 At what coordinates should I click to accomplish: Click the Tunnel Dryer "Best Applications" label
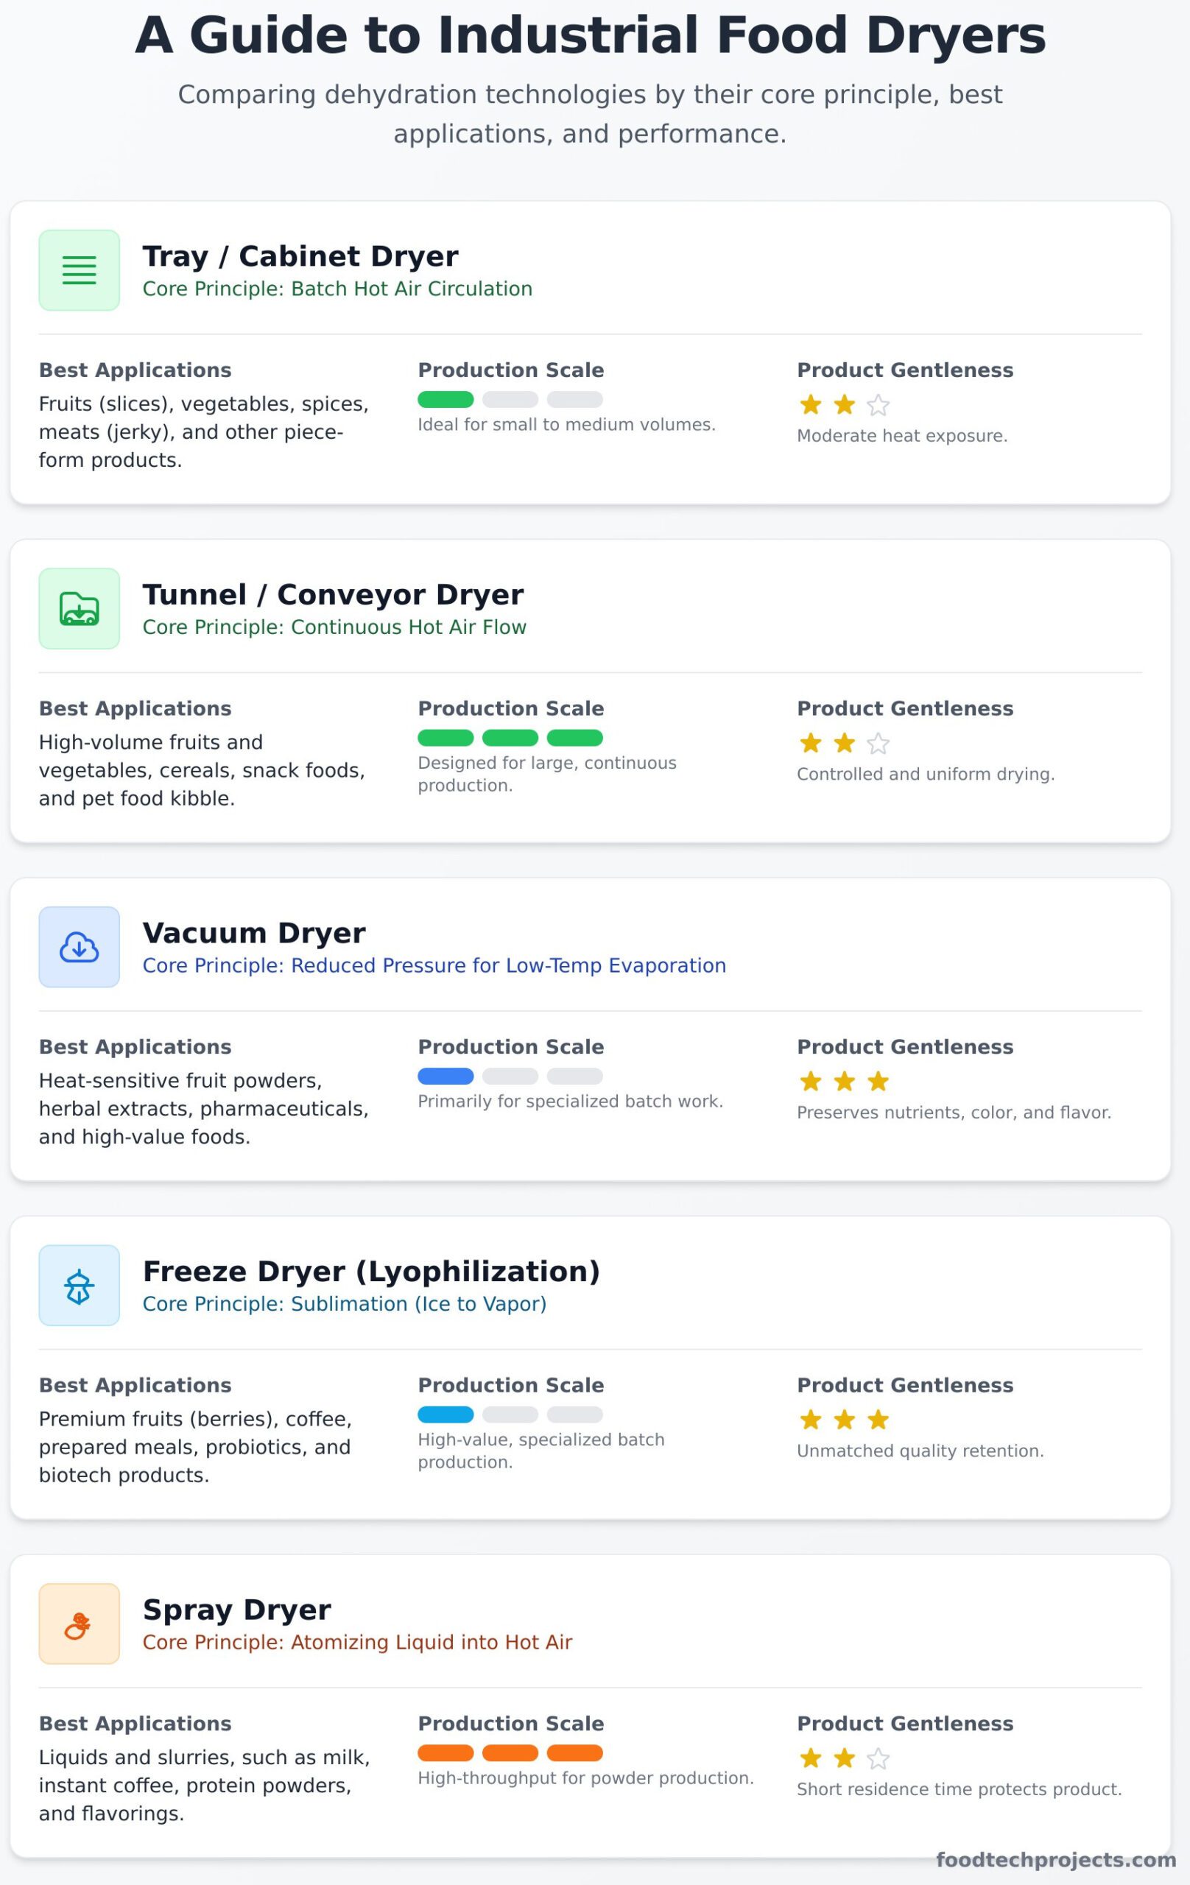[x=135, y=708]
